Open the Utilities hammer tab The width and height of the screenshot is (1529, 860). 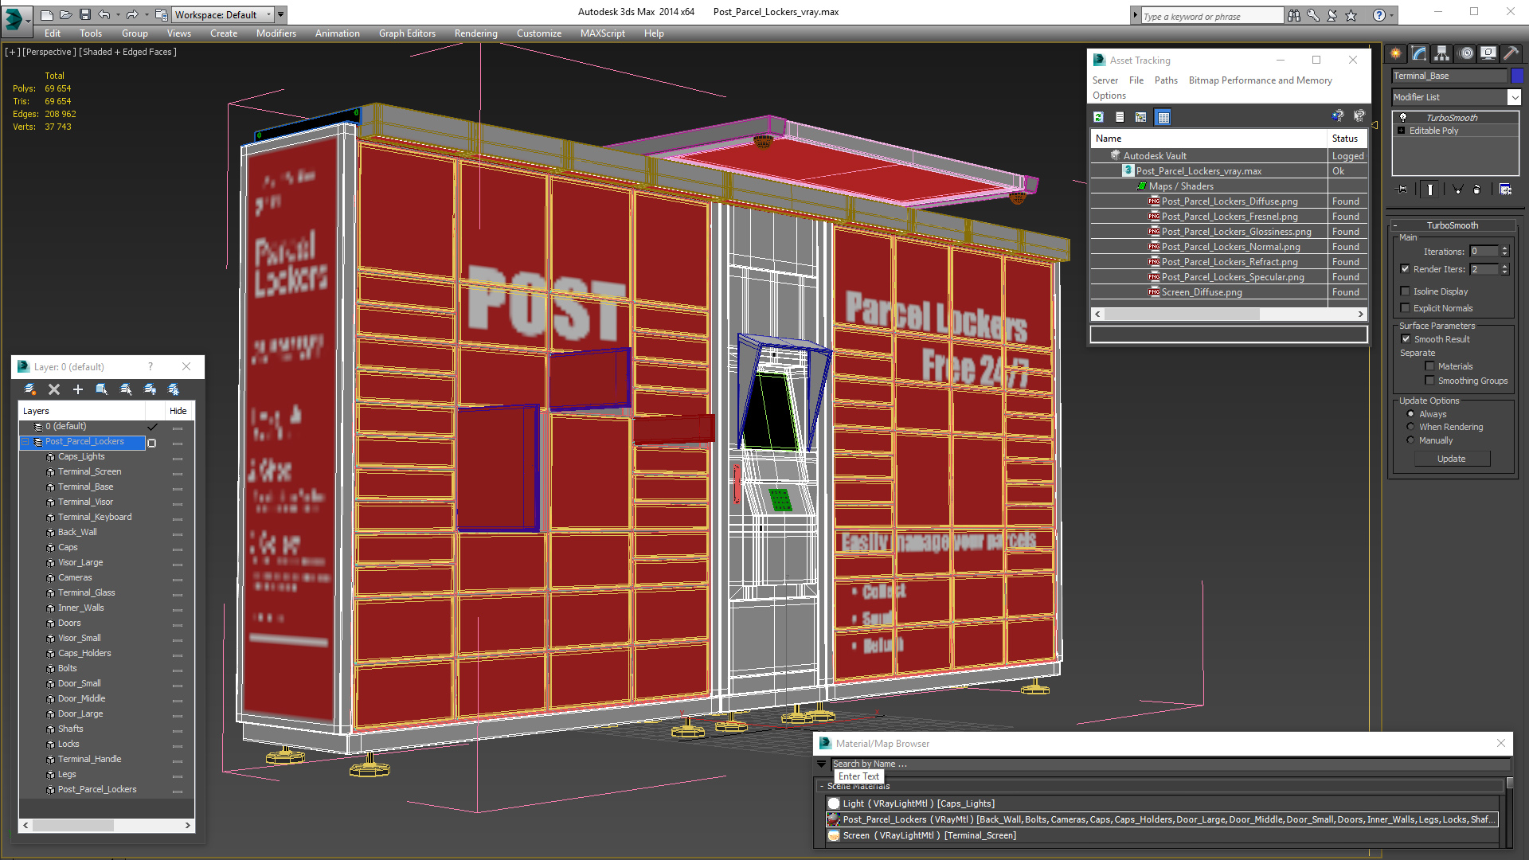[x=1511, y=53]
